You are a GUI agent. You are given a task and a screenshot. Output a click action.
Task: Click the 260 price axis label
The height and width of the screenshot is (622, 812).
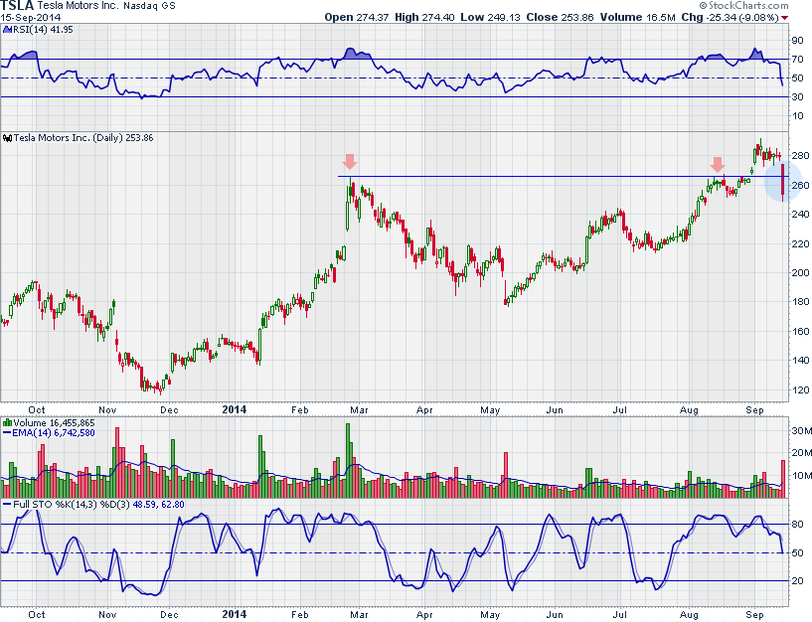point(800,185)
